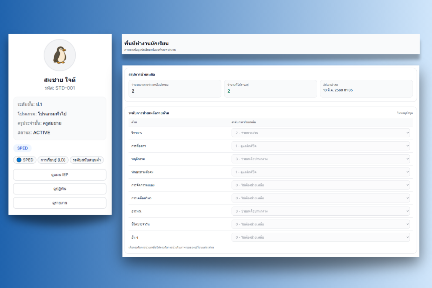Open the ชีวิตประจำวัน support level dropdown

(320, 224)
